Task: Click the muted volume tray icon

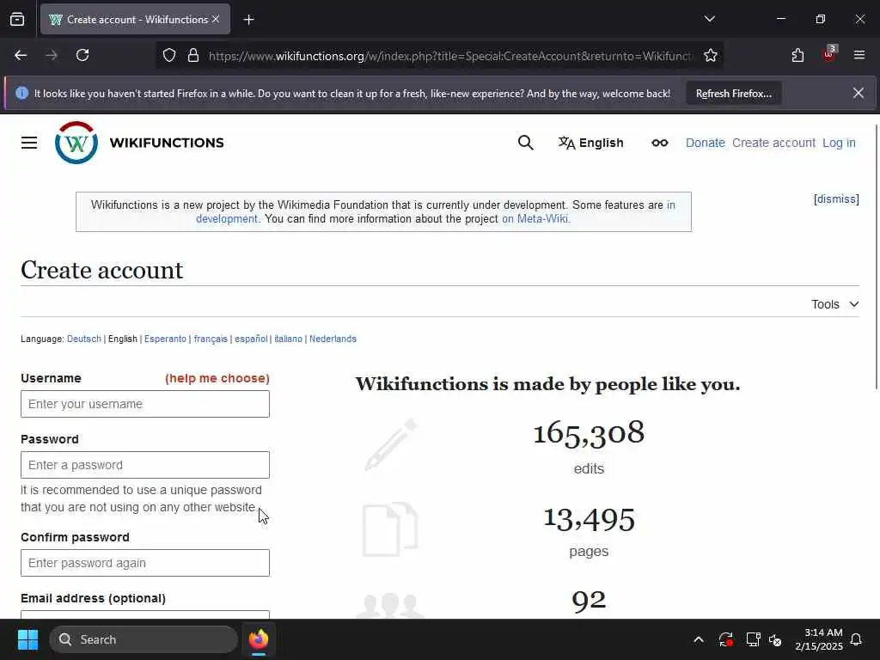Action: click(x=776, y=639)
